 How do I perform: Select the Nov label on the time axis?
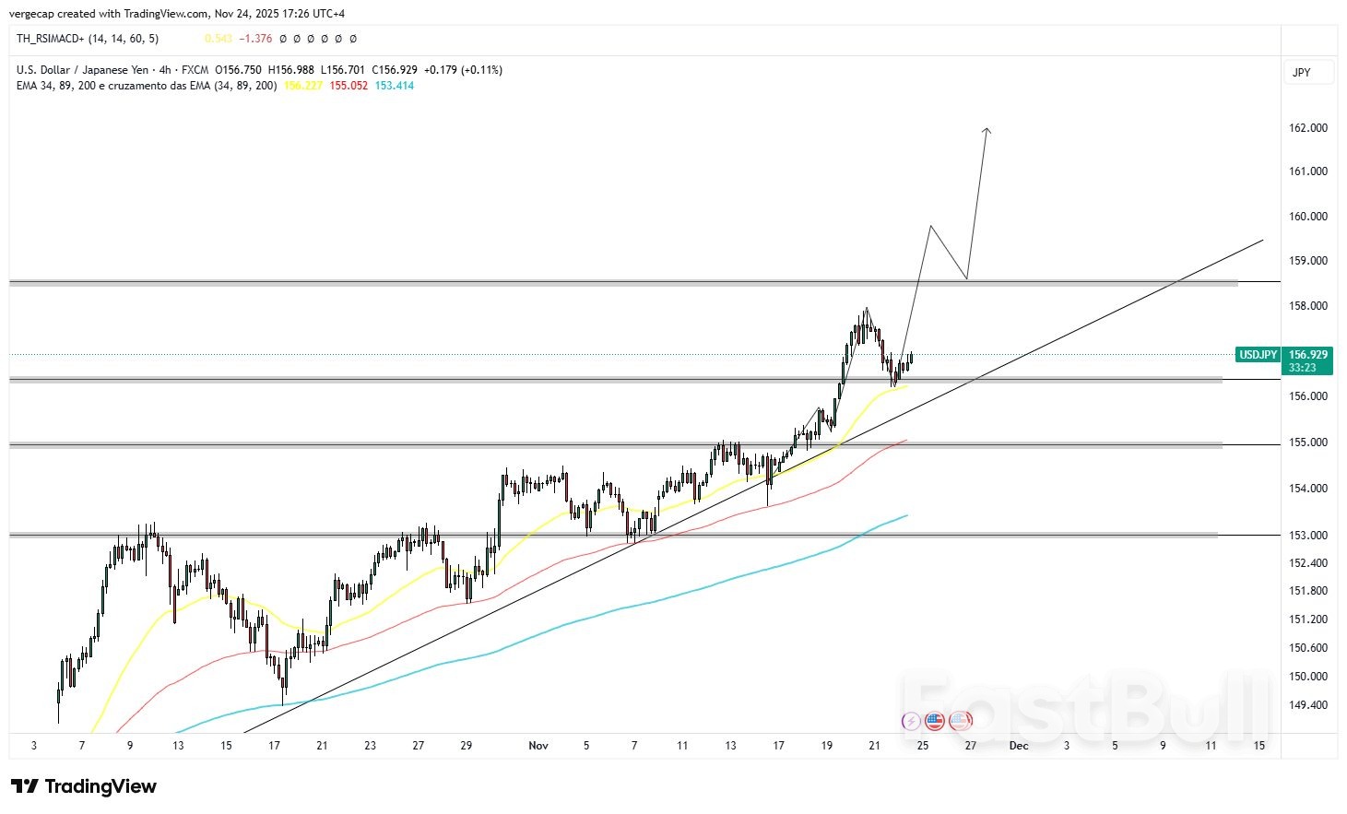(538, 745)
